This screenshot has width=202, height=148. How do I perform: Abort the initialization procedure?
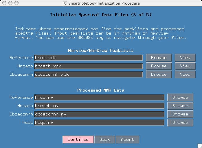[x=127, y=139]
